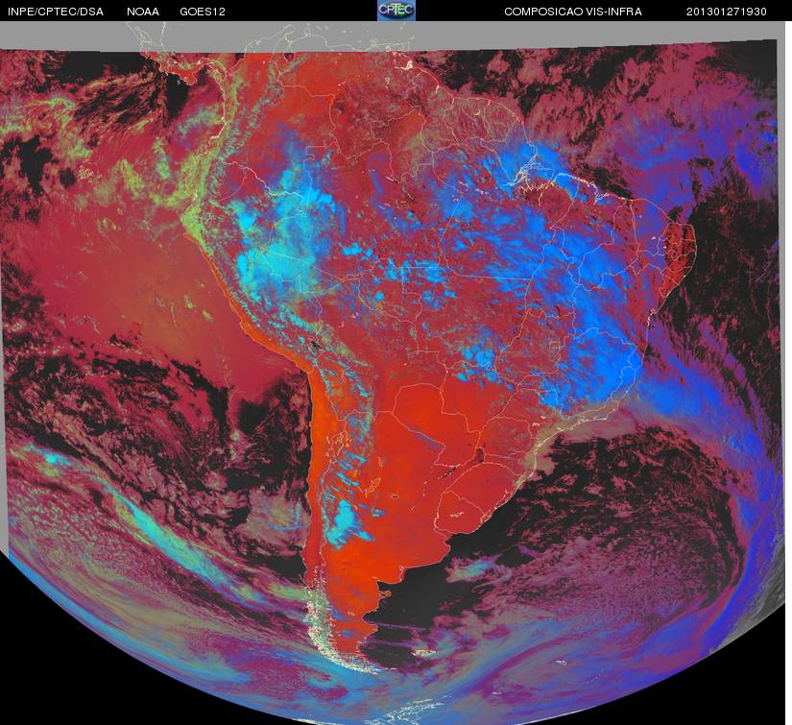Click the 201301271930 timestamp

tap(727, 12)
